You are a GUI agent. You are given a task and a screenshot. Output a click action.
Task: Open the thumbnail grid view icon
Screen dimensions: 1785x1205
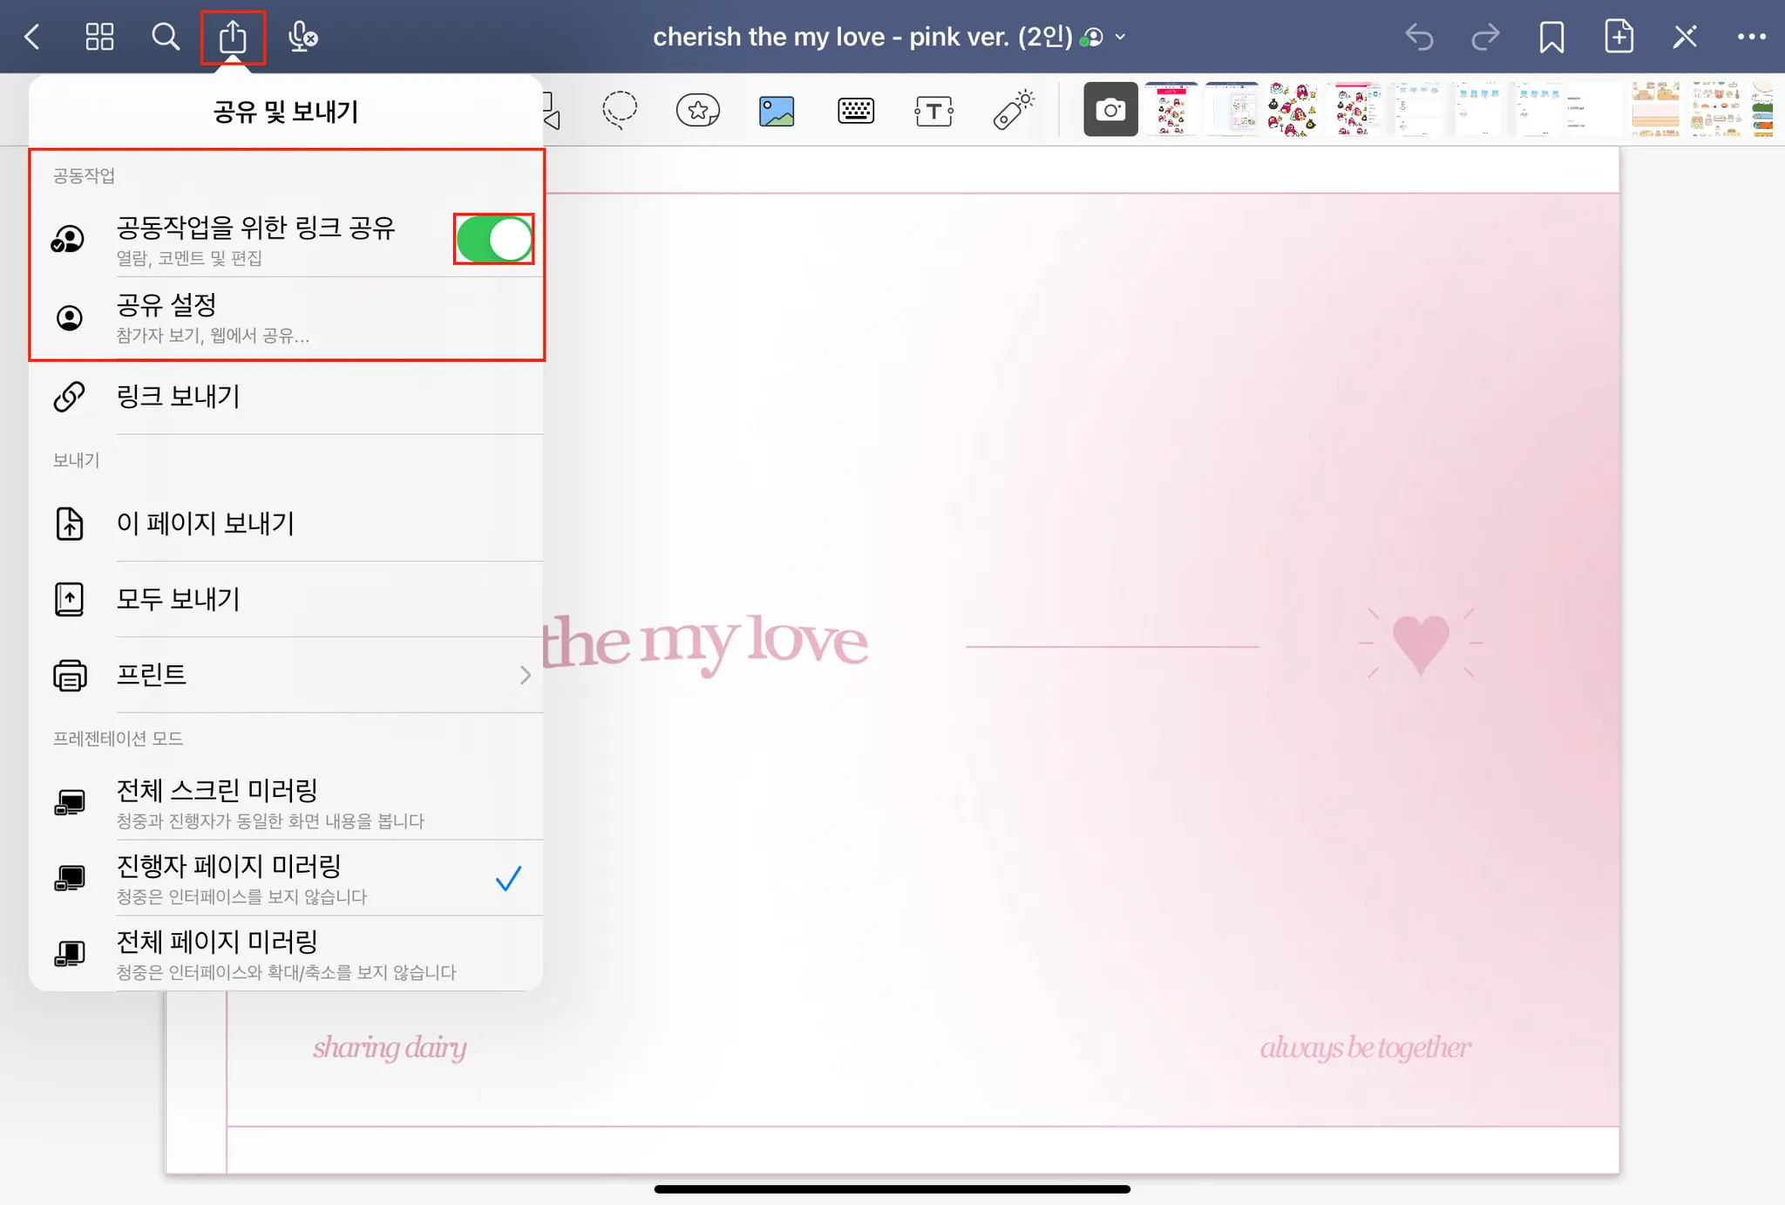[x=99, y=37]
